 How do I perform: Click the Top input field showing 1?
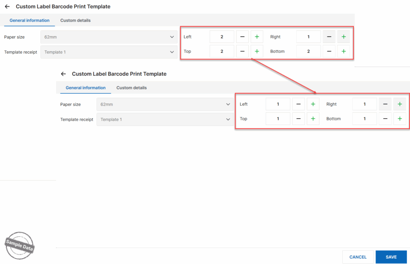278,119
